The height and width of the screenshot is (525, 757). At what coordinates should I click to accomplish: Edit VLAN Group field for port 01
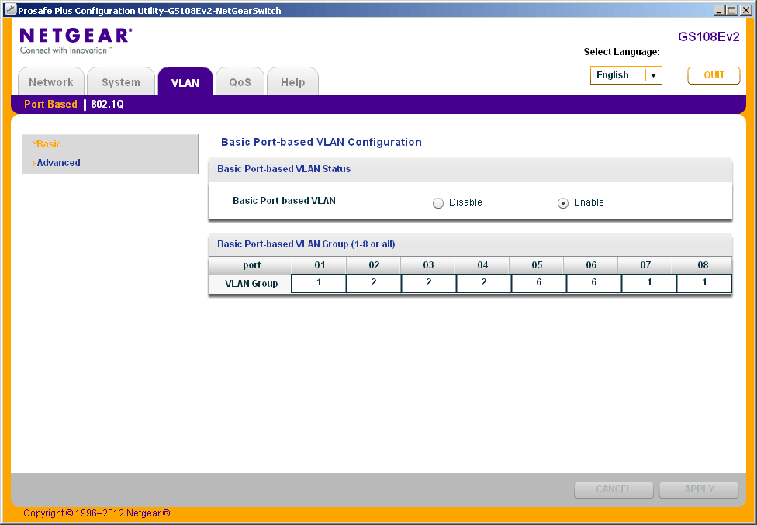tap(319, 283)
